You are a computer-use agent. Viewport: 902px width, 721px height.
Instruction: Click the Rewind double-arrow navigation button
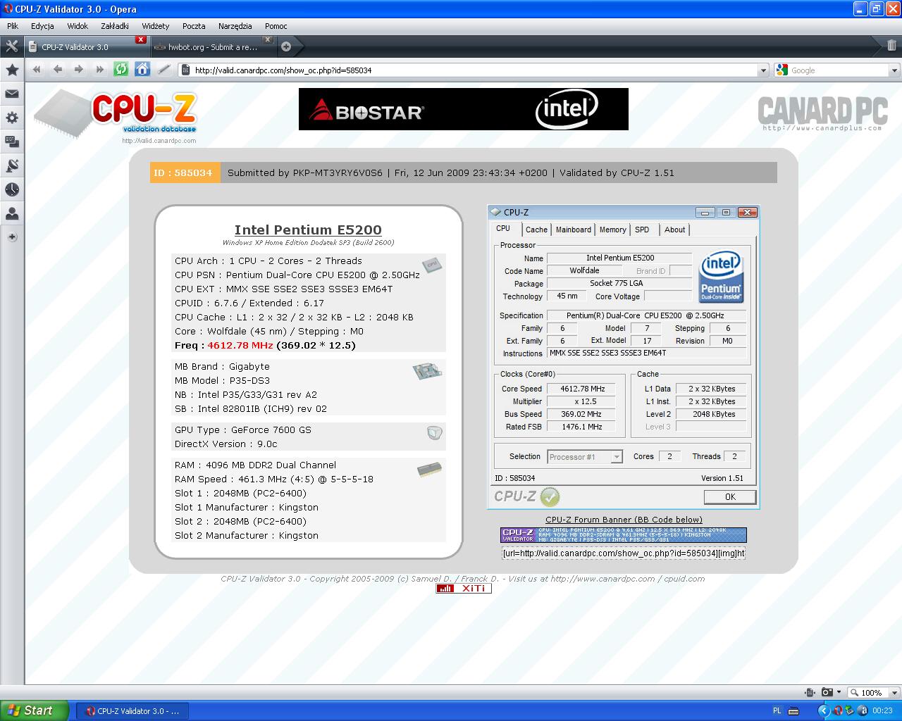pyautogui.click(x=37, y=69)
